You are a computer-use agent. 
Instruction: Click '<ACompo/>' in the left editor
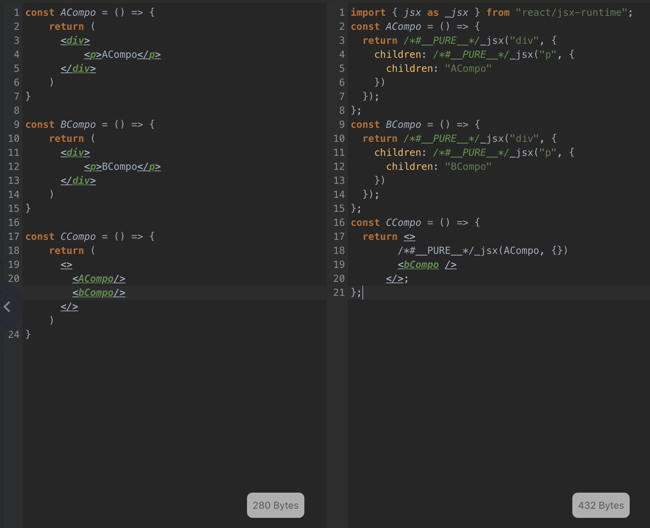coord(99,279)
